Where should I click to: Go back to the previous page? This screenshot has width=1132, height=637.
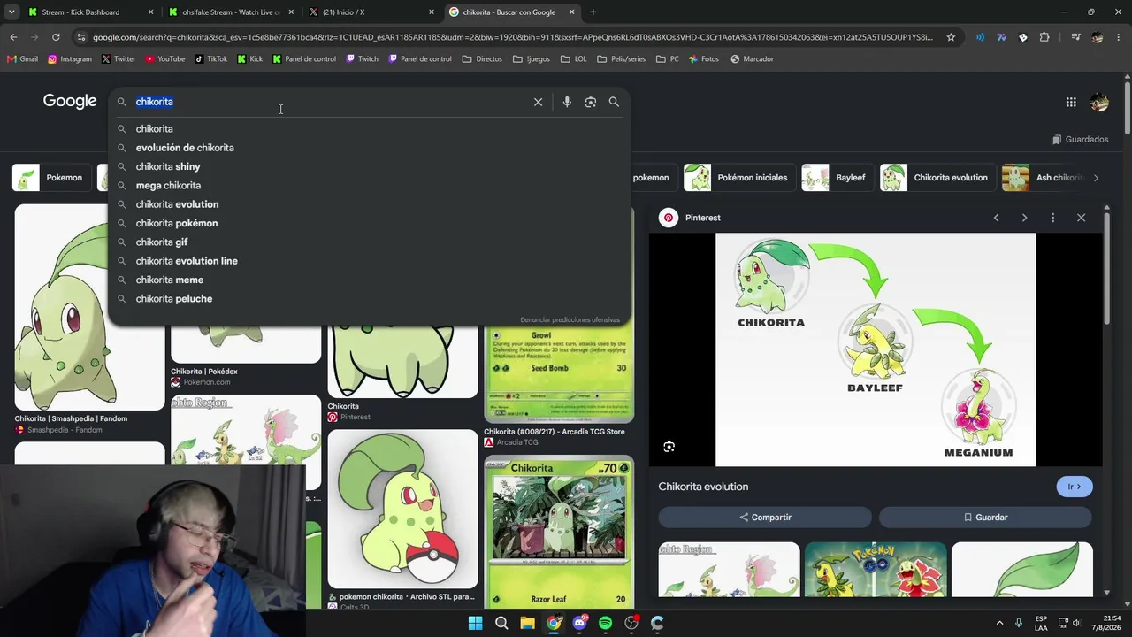coord(13,37)
